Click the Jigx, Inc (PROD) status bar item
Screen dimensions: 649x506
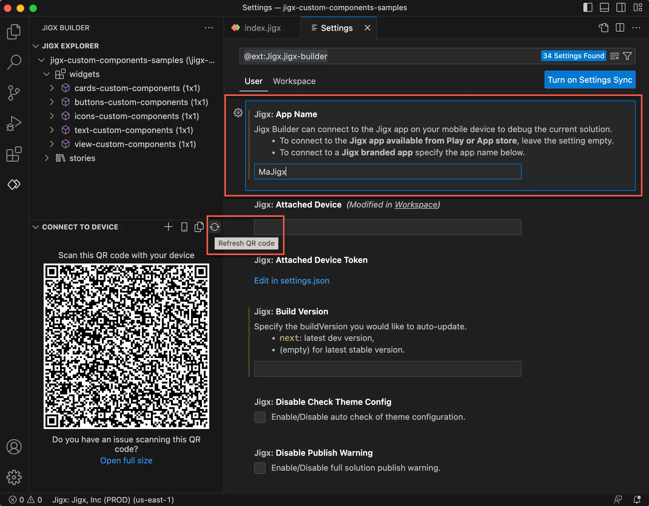point(113,500)
